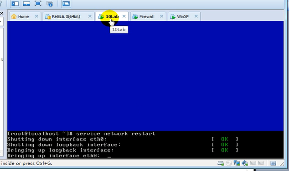
Task: Click the hard disk status icon
Action: coord(221,163)
